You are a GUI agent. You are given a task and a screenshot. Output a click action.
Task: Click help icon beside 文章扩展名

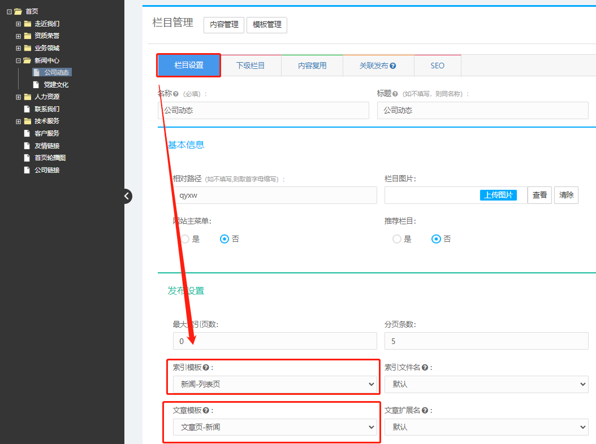click(425, 411)
